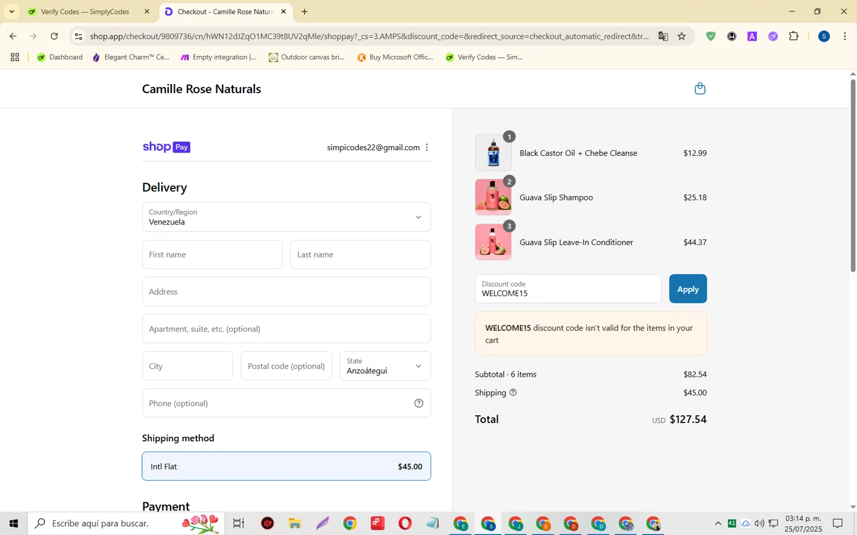This screenshot has height=535, width=857.
Task: Click the volume icon in system tray
Action: tap(759, 523)
